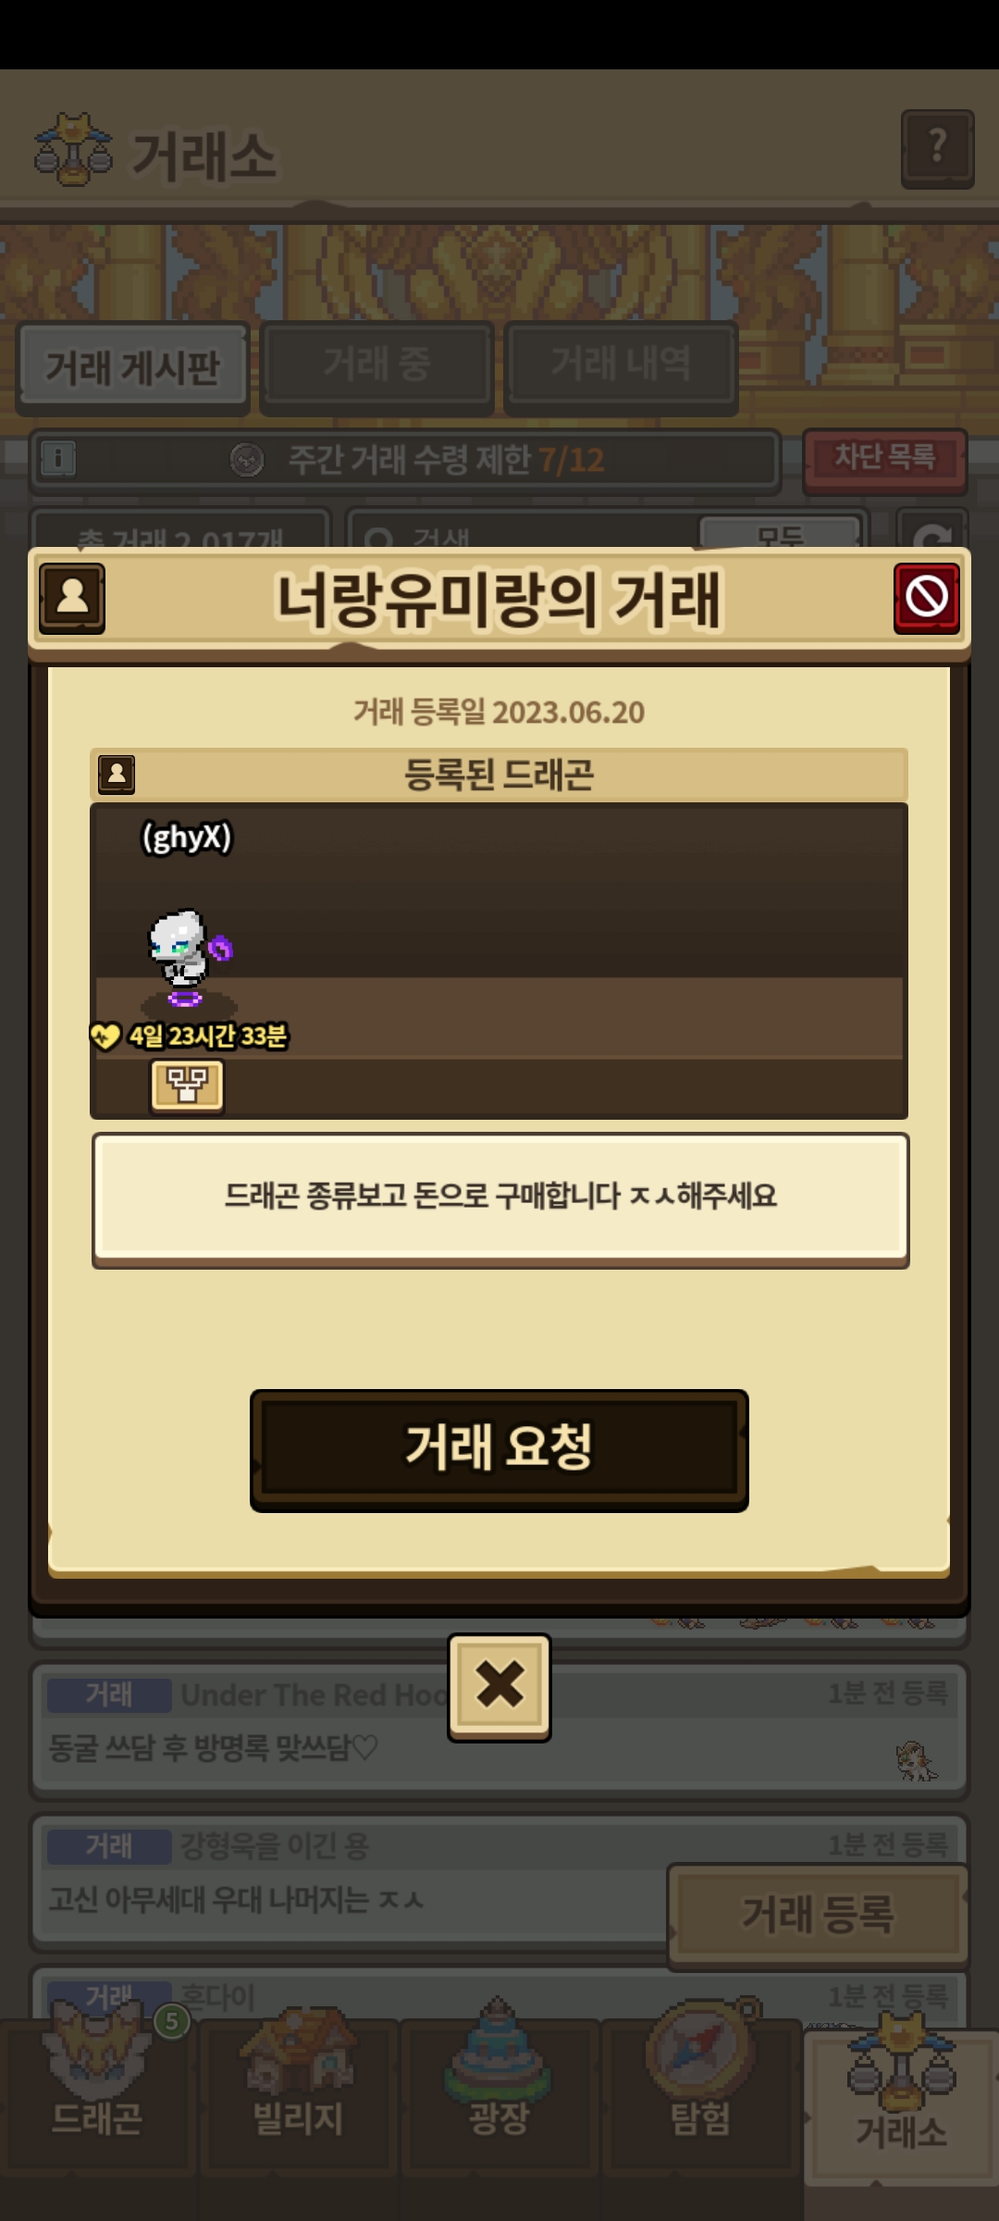Open the help question mark icon

click(x=937, y=149)
